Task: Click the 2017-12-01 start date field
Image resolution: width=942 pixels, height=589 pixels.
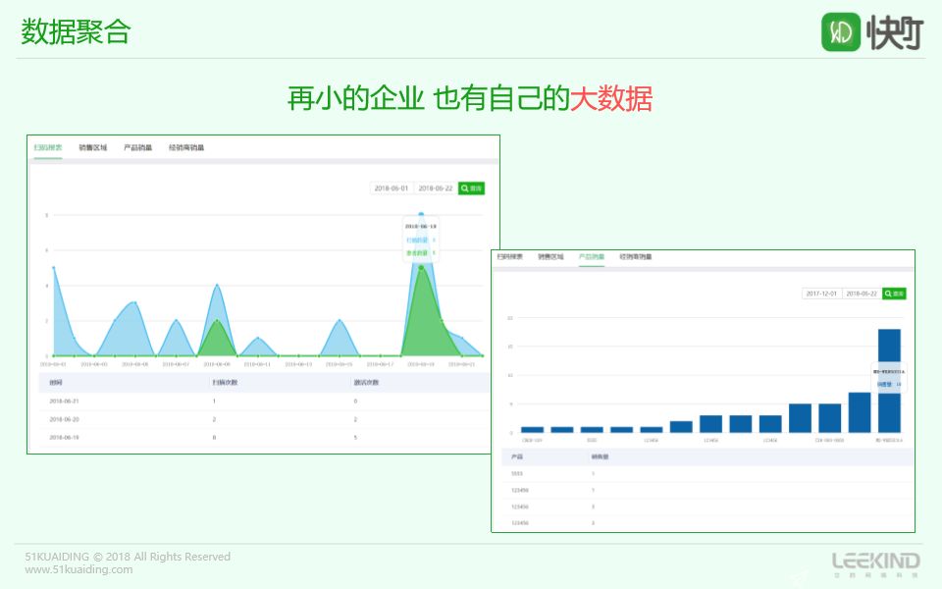Action: 820,294
